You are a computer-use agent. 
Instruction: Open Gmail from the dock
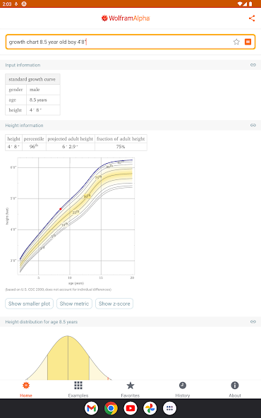(x=92, y=408)
